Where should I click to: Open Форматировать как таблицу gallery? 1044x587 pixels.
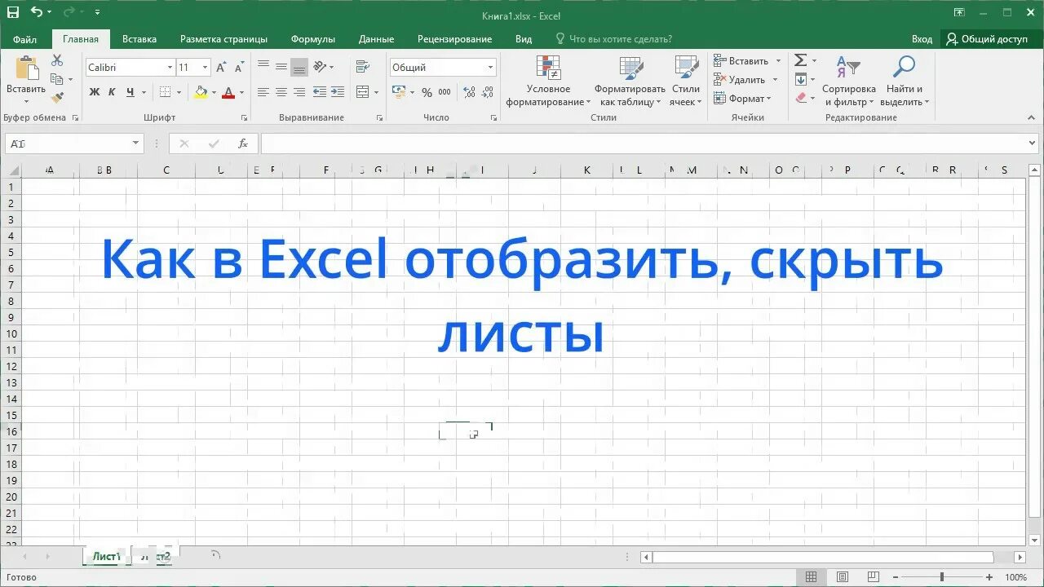(x=630, y=82)
